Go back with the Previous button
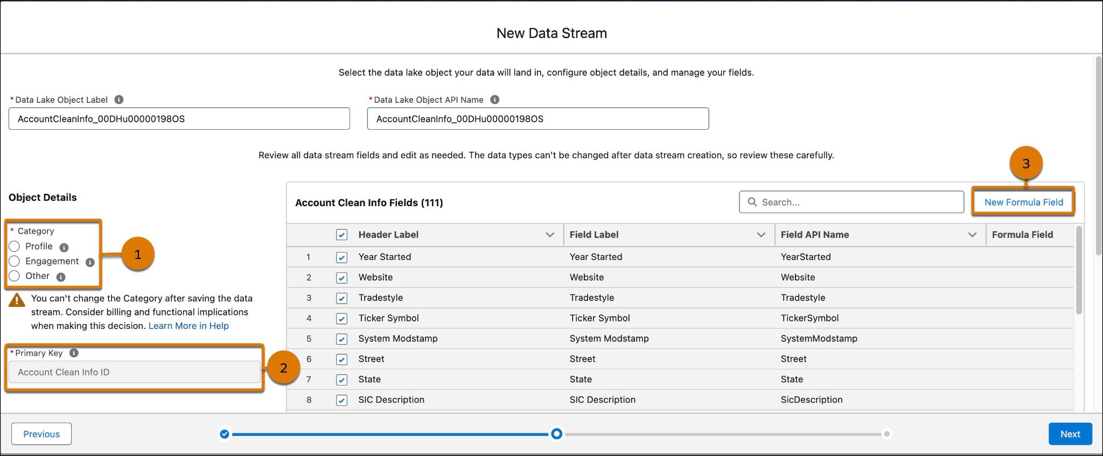1103x456 pixels. (41, 434)
